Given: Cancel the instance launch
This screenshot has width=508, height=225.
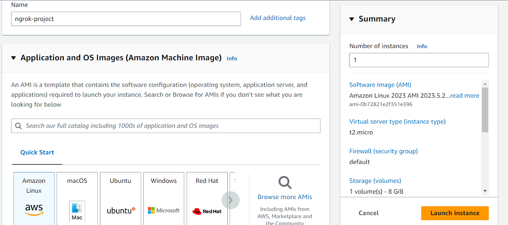Looking at the screenshot, I should coord(368,213).
